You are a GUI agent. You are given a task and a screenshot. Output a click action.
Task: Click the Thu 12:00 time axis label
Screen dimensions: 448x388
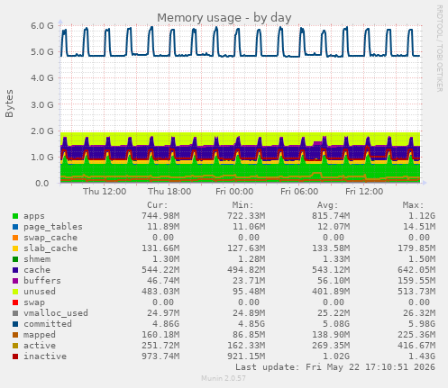pos(105,192)
